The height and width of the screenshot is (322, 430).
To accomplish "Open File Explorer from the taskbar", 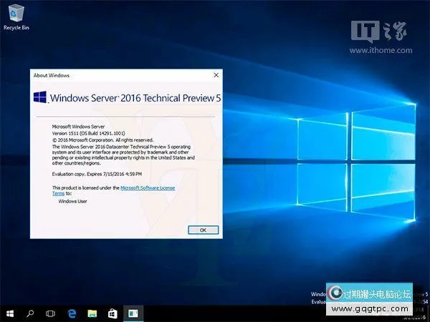I will (x=92, y=313).
